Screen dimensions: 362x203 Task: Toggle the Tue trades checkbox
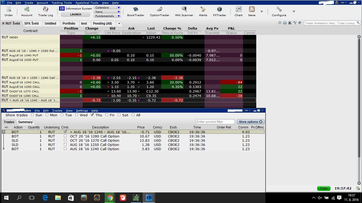62,115
